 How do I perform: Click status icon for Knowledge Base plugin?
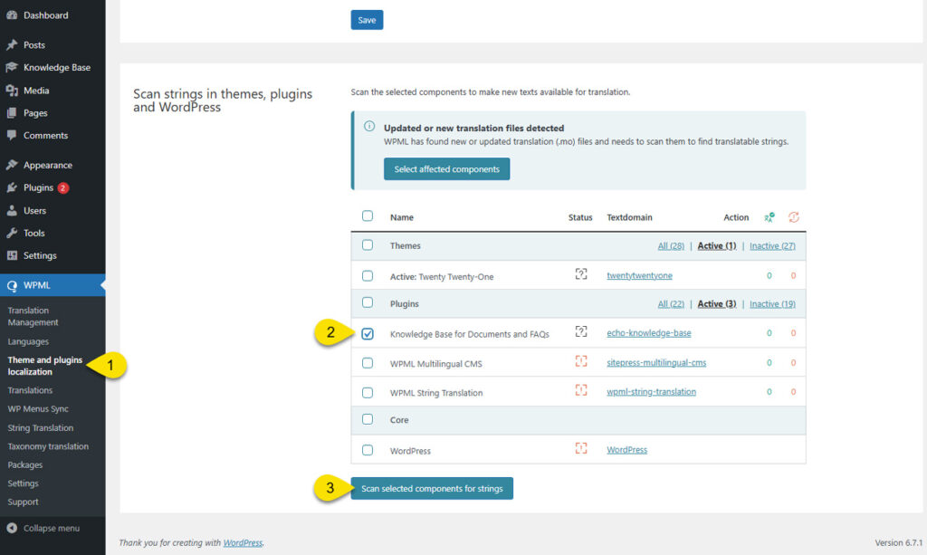tap(581, 331)
